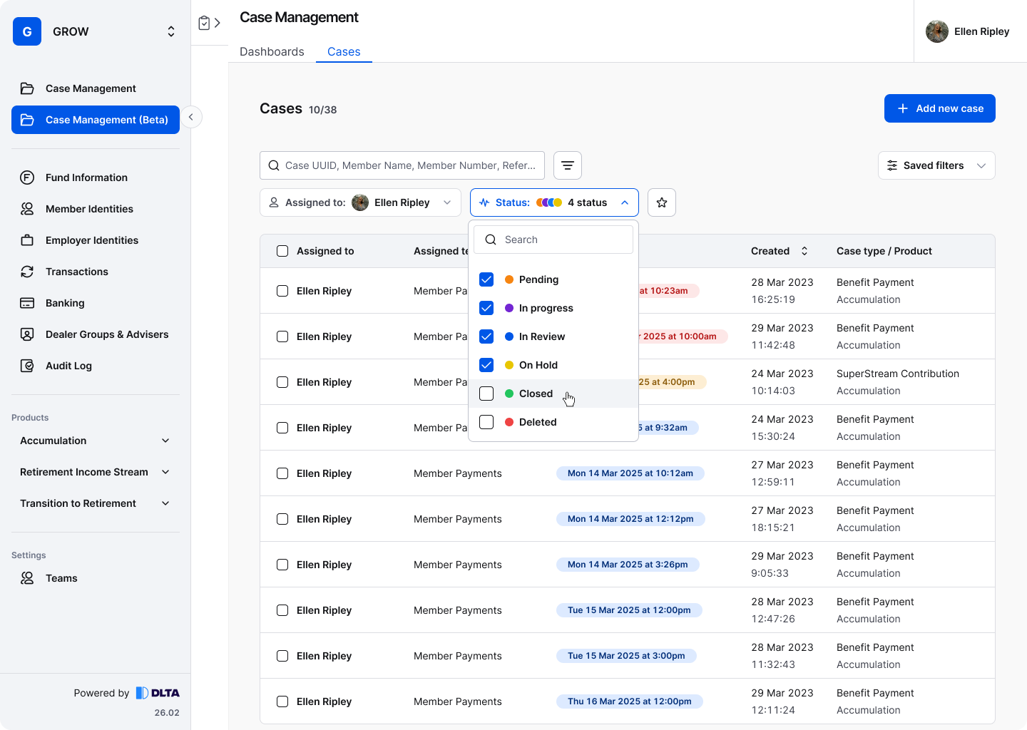Image resolution: width=1027 pixels, height=730 pixels.
Task: Open Banking section in sidebar
Action: click(65, 303)
